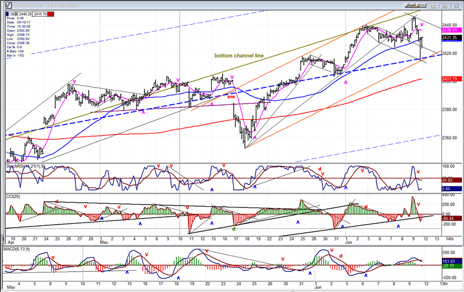
Task: Click the red 2401.79 price tag
Action: [451, 79]
